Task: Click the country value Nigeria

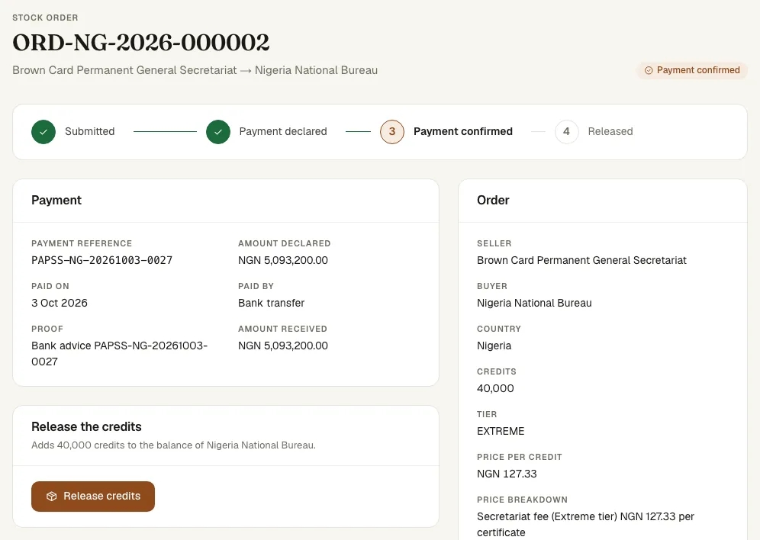Action: (x=494, y=346)
